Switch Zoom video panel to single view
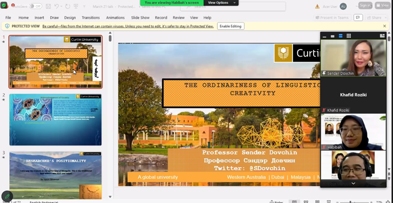Image resolution: width=393 pixels, height=203 pixels. coord(332,36)
